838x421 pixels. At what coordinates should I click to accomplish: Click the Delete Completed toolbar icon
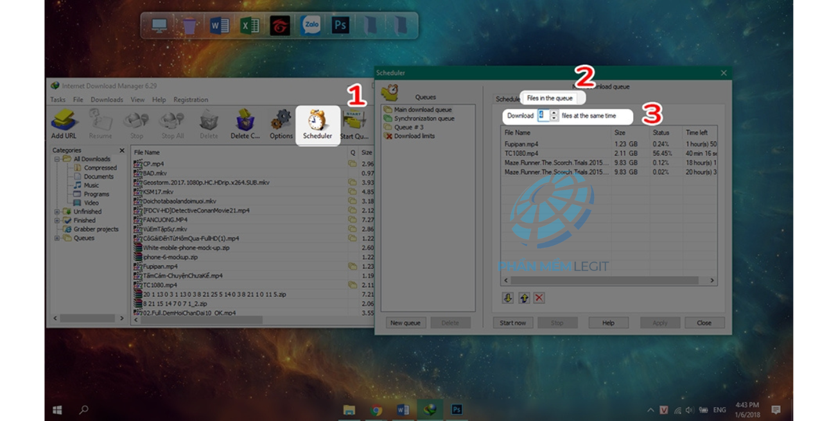click(x=245, y=124)
